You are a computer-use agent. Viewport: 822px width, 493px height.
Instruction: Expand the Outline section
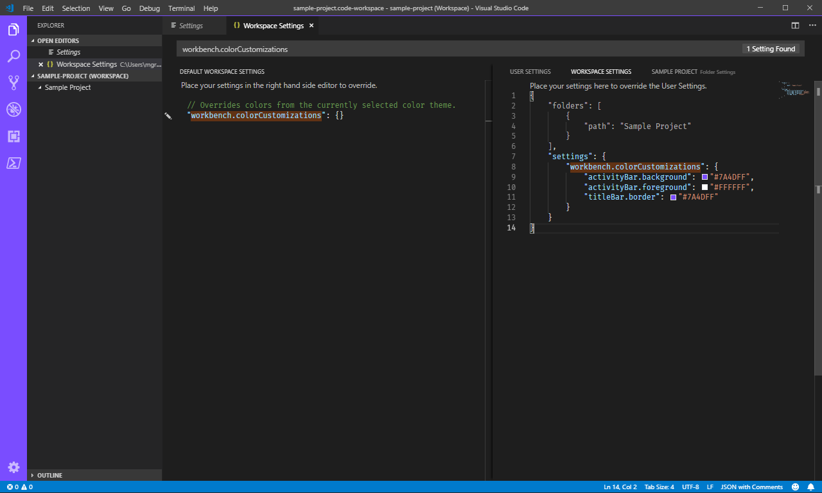coord(94,475)
